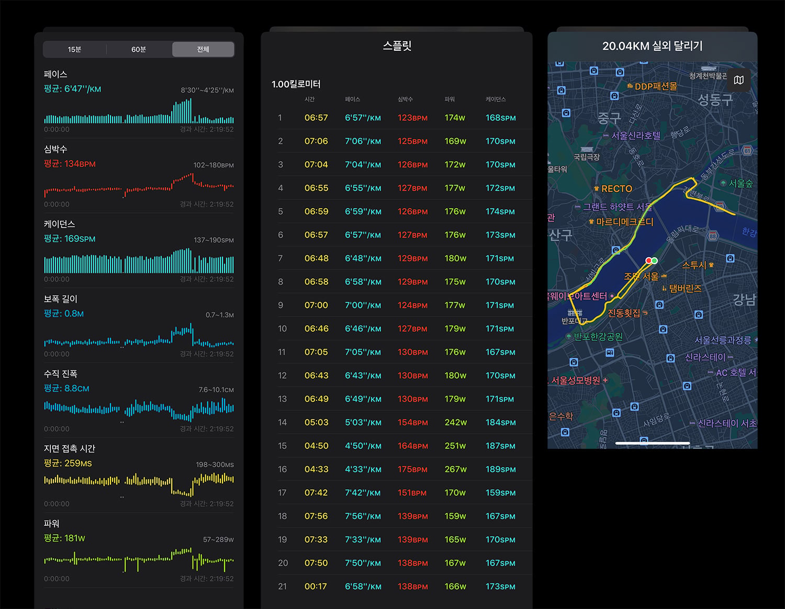Click the 스플릿 panel title
Viewport: 785px width, 609px height.
[x=397, y=46]
